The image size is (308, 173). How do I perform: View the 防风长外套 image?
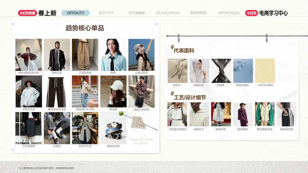click(x=85, y=128)
